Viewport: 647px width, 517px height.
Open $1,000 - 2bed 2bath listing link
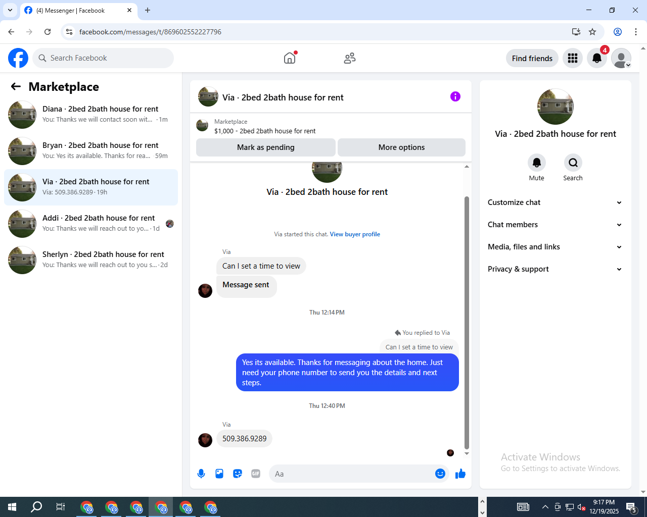tap(265, 131)
